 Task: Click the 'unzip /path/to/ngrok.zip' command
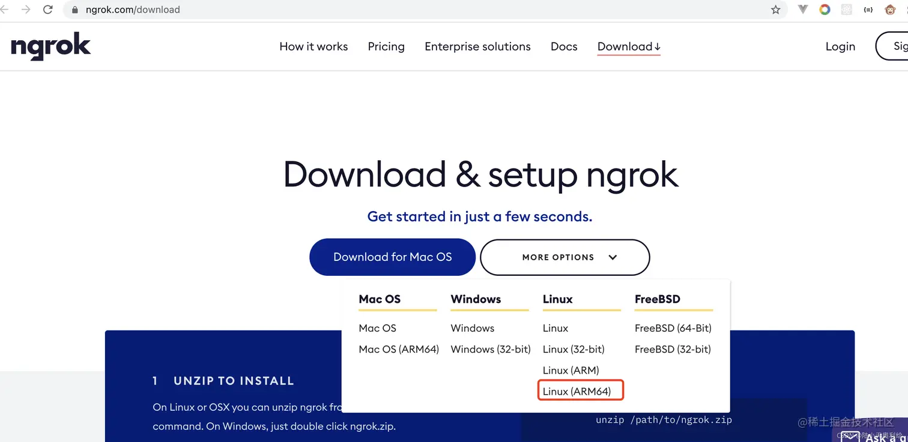(x=664, y=420)
